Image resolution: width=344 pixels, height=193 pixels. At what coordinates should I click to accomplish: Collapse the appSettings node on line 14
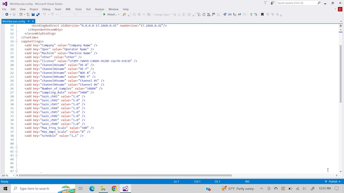[16, 41]
